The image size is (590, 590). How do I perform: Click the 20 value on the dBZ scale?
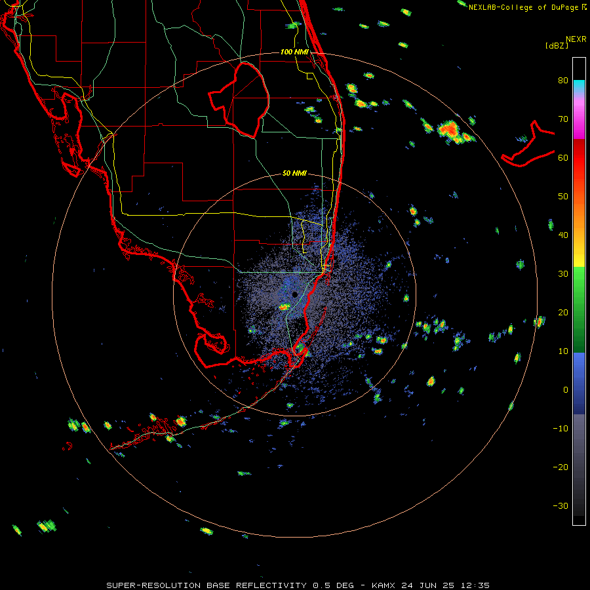[x=563, y=313]
